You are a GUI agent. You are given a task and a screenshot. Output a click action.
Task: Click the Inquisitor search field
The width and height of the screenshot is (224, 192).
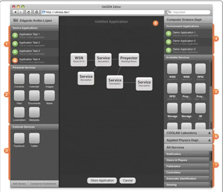click(x=189, y=12)
